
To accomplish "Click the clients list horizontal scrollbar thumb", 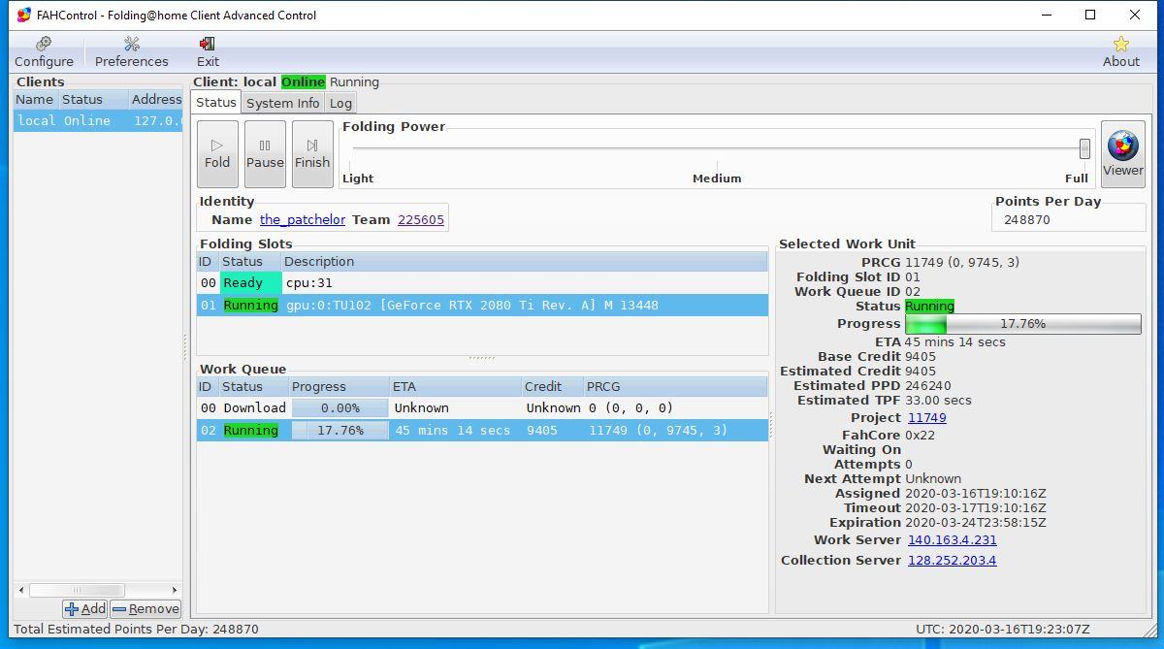I will click(77, 590).
